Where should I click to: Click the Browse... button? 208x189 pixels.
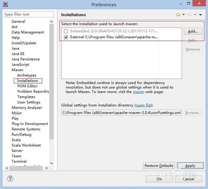point(193,113)
